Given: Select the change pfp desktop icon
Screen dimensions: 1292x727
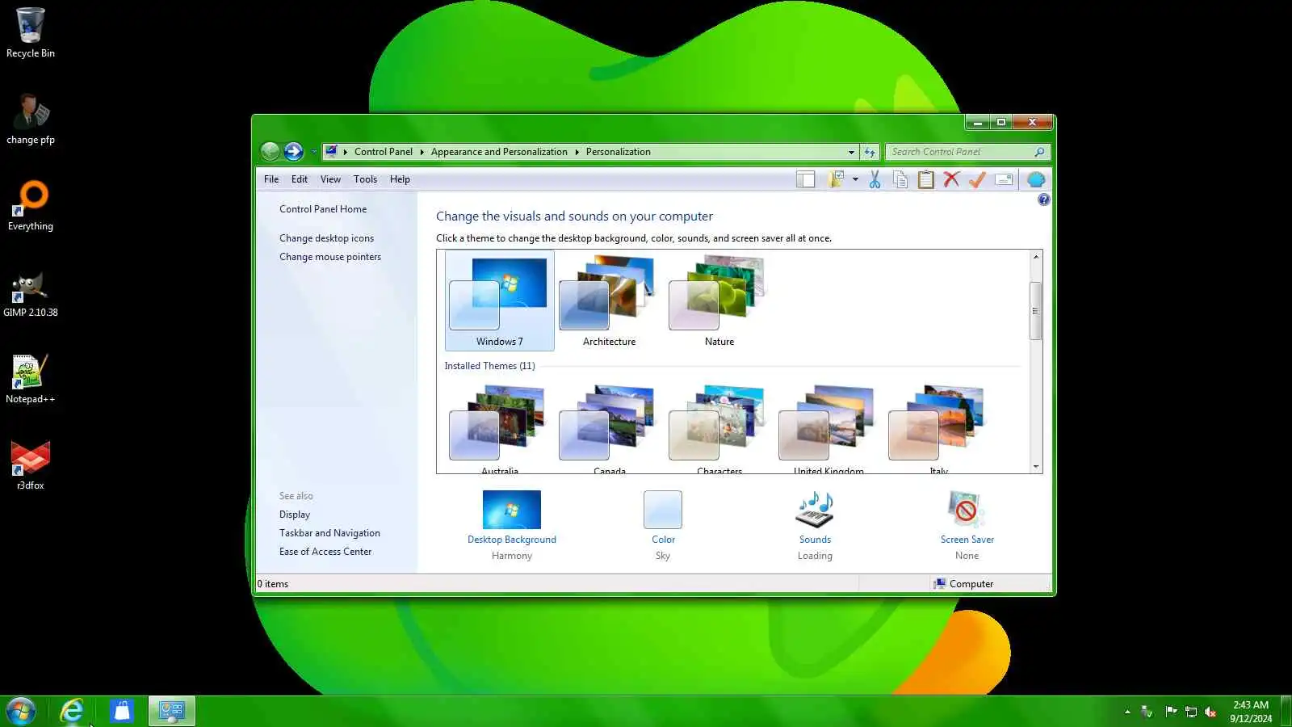Looking at the screenshot, I should 31,120.
